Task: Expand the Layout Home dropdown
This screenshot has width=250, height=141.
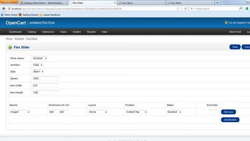Action: click(x=98, y=112)
